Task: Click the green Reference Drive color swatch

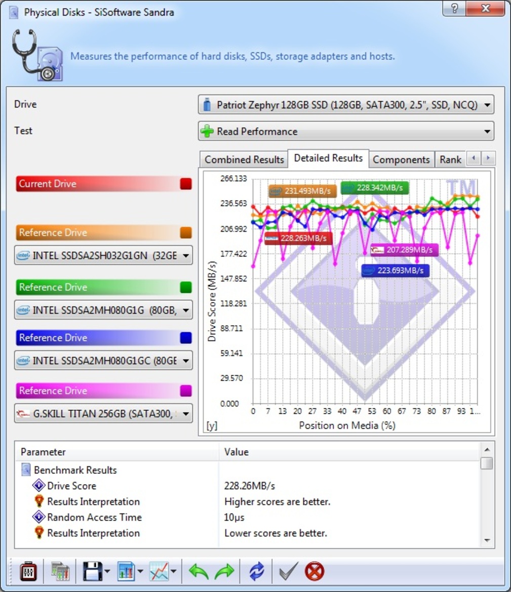Action: point(186,287)
